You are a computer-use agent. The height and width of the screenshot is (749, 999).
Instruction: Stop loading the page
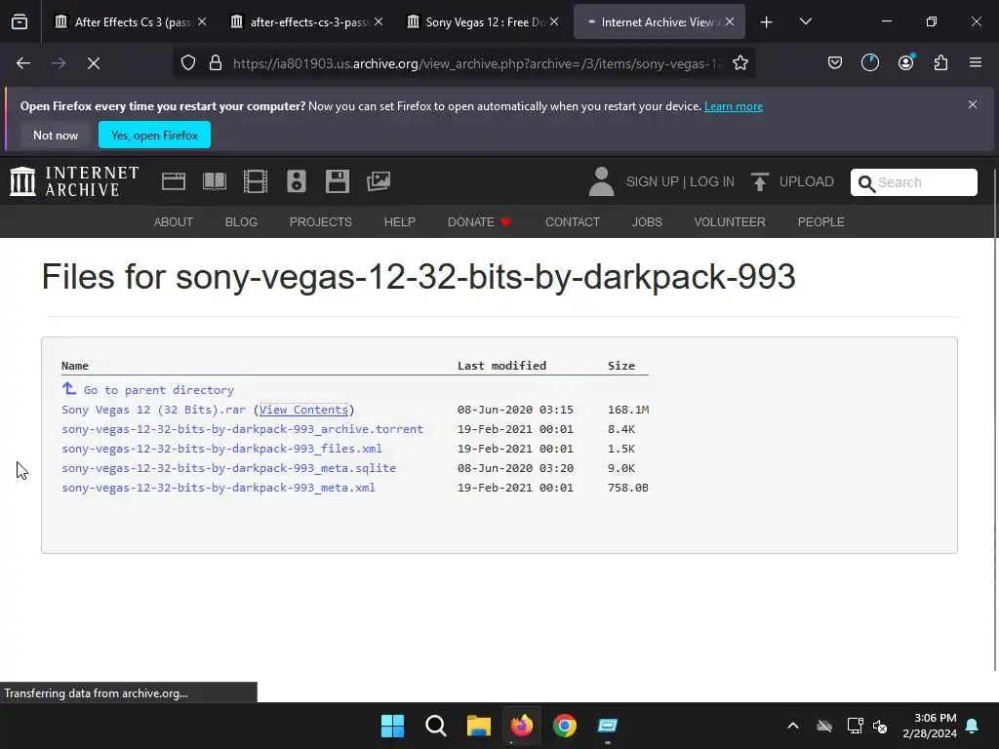tap(94, 63)
